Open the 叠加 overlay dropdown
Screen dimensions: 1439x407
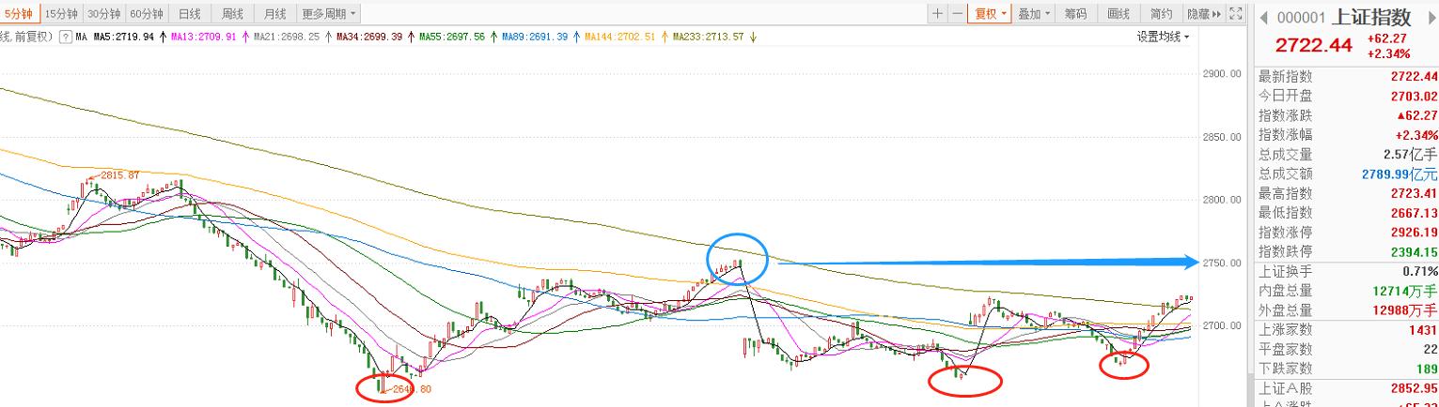(1034, 13)
